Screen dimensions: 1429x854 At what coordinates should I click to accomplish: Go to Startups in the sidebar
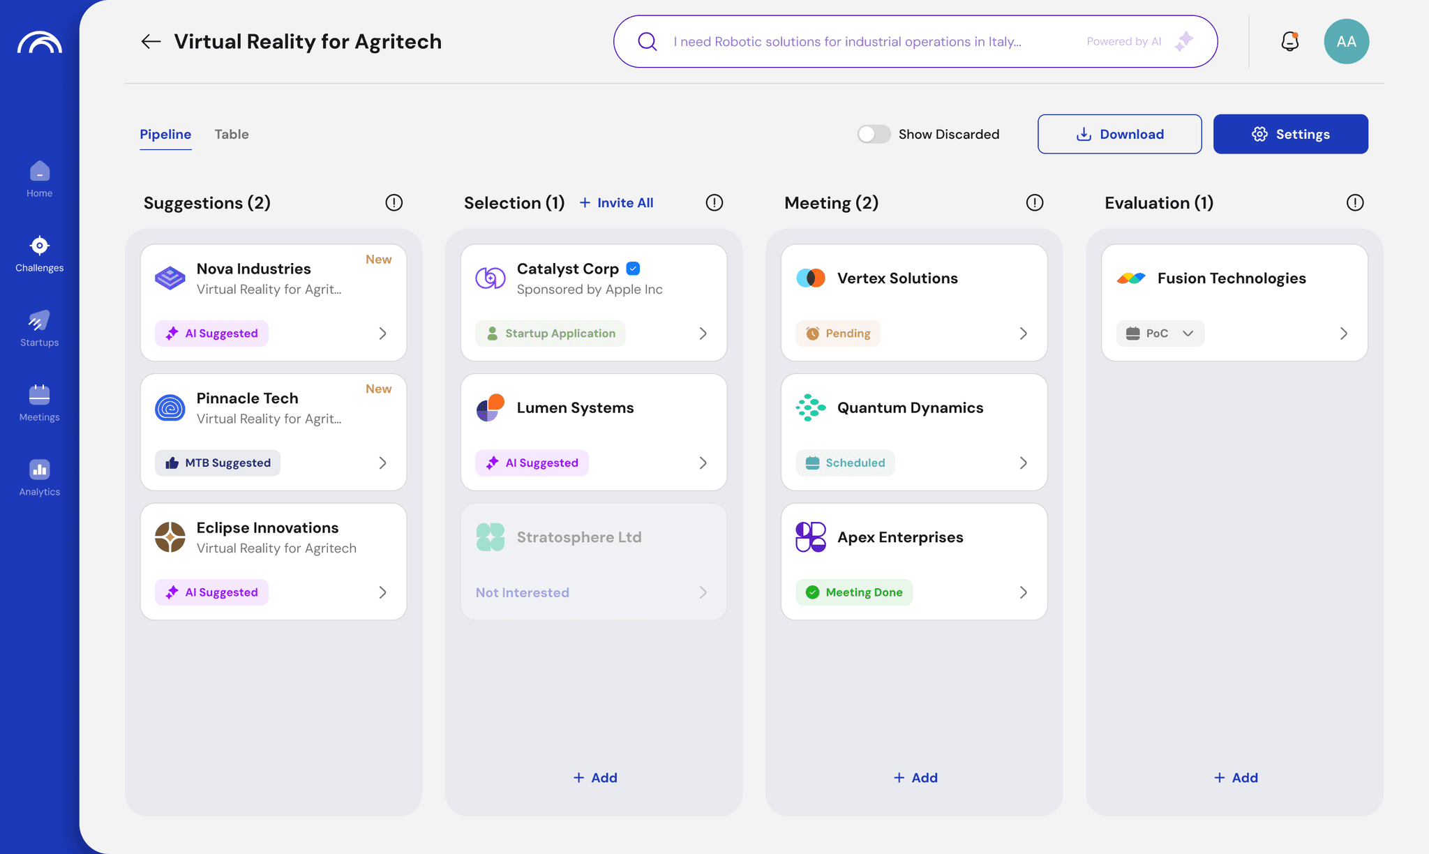tap(40, 328)
